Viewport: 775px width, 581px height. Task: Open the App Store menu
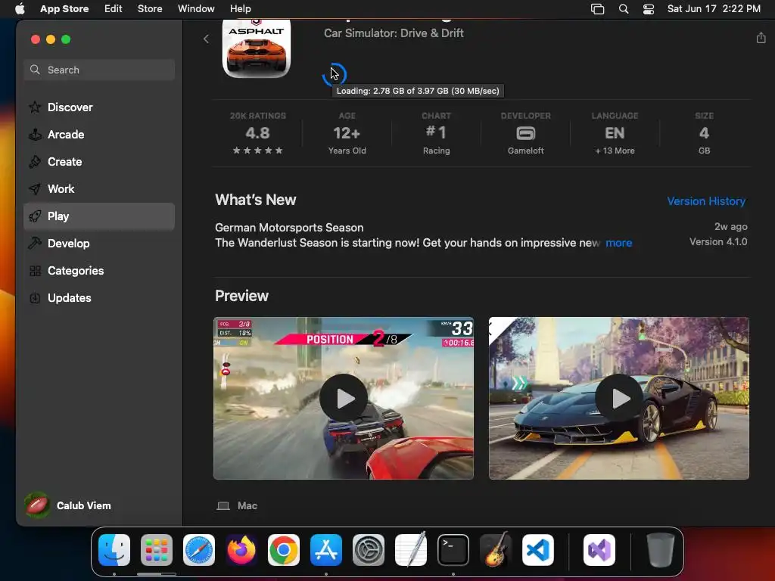[64, 9]
